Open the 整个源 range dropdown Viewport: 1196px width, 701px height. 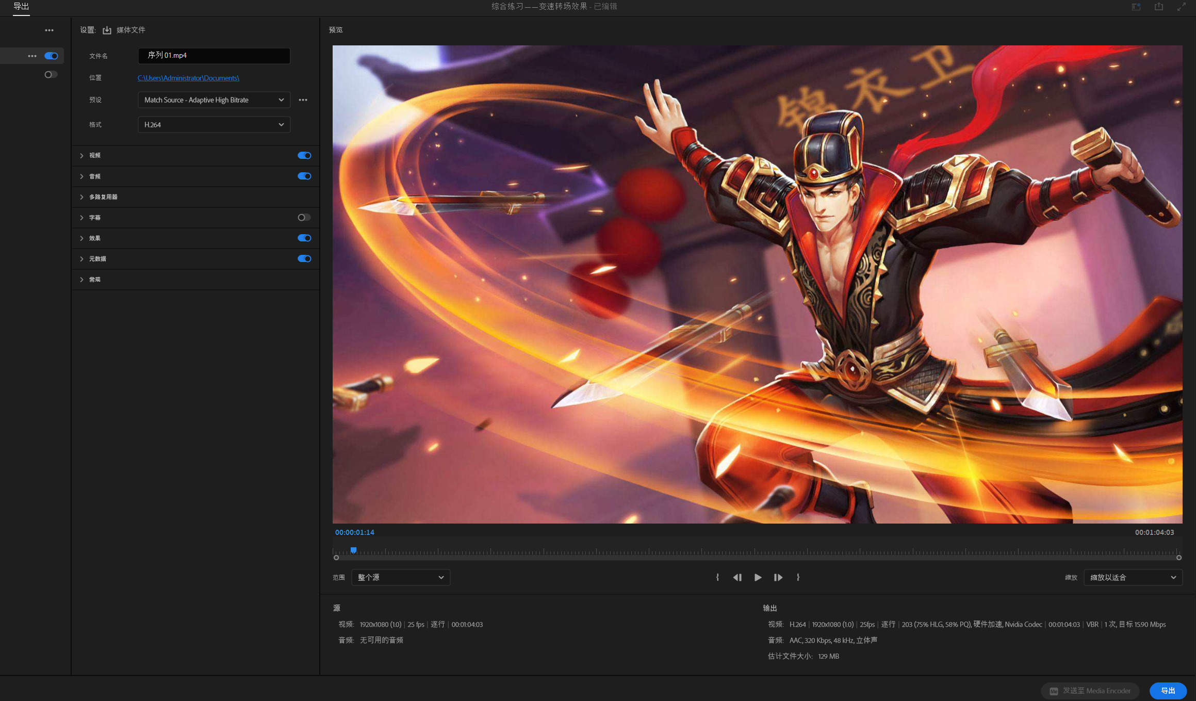[x=400, y=577]
